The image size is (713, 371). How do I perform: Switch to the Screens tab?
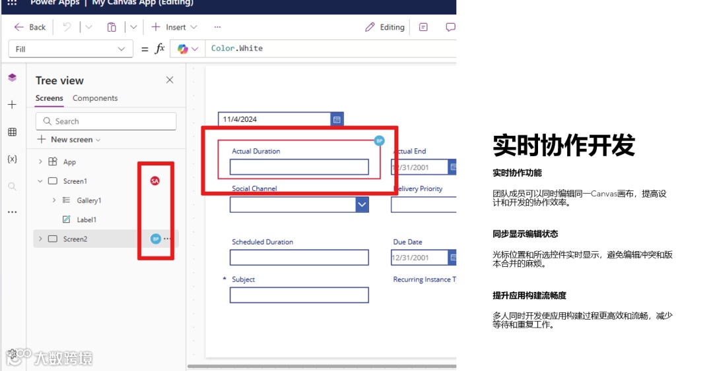tap(49, 98)
